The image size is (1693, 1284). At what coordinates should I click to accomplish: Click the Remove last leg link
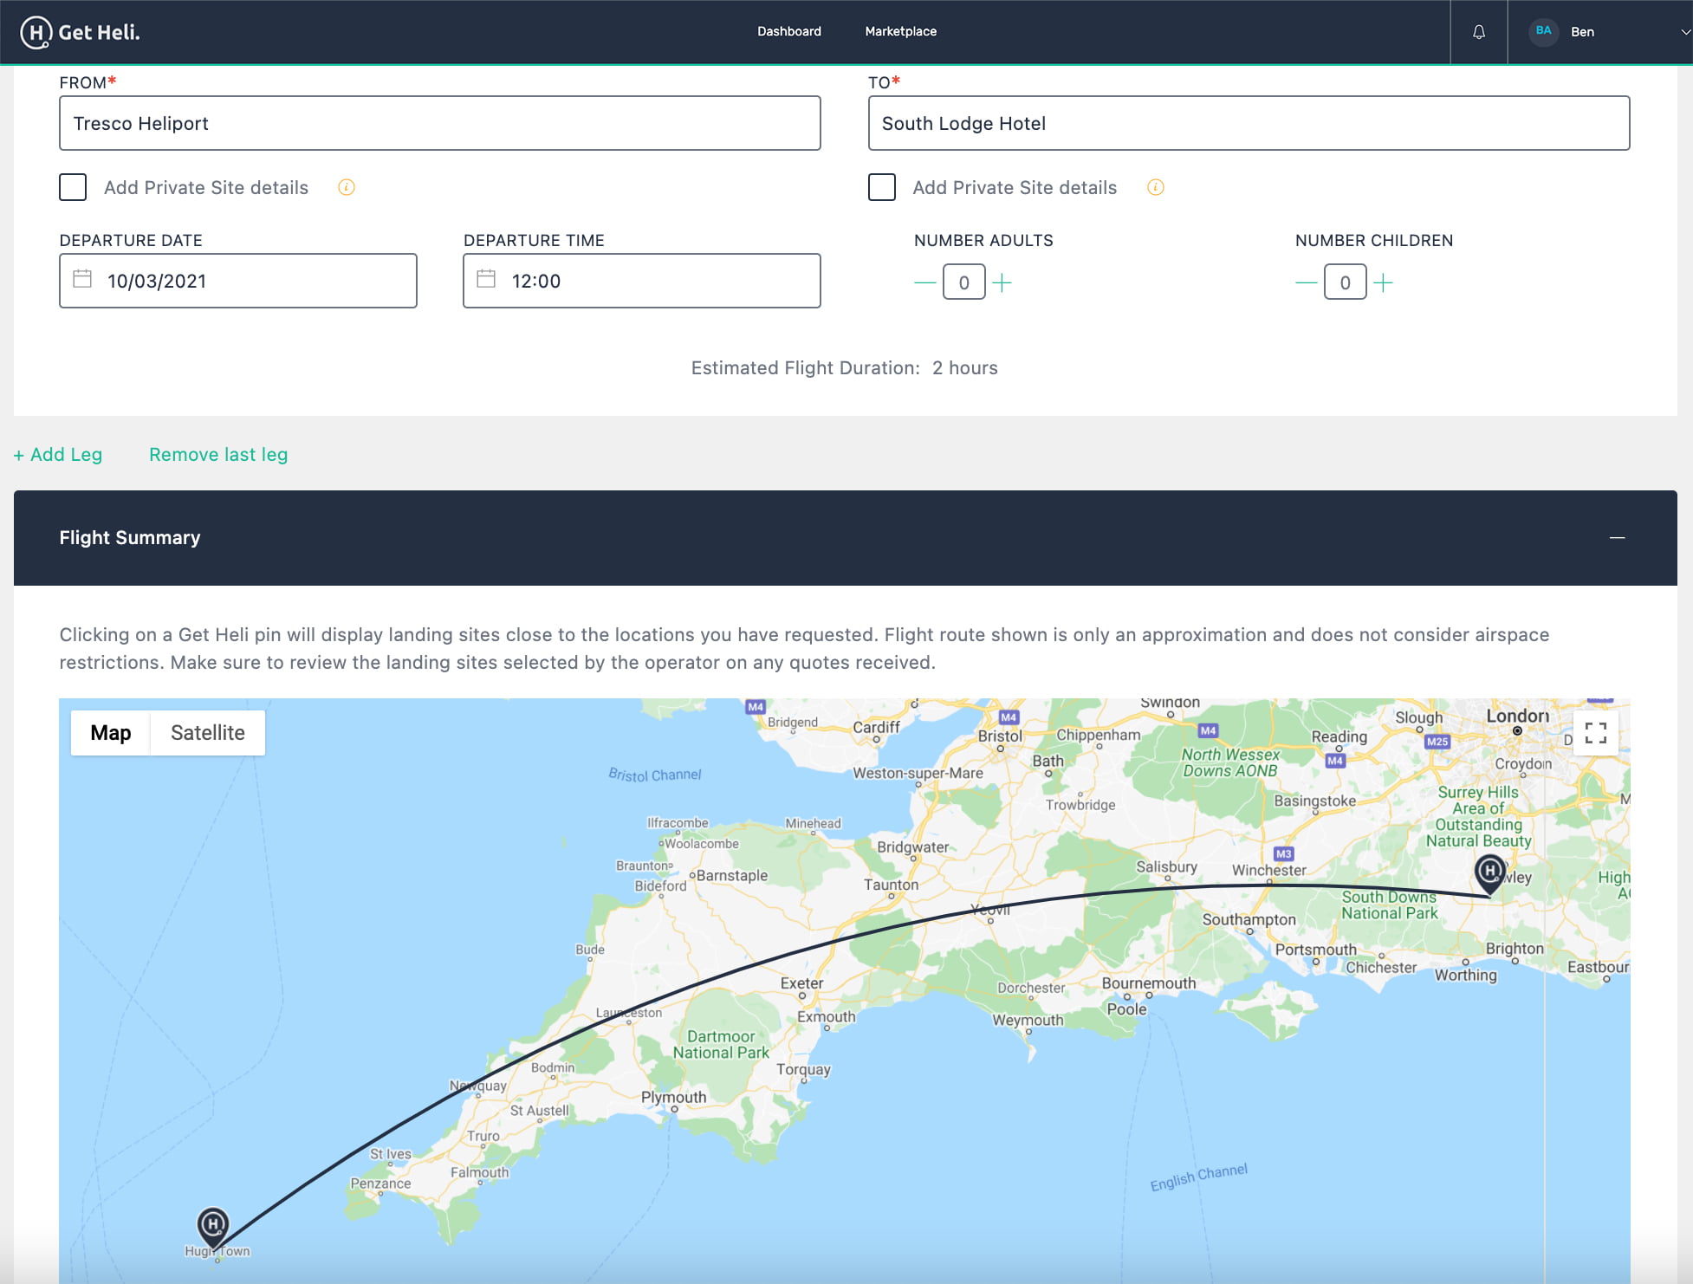coord(218,455)
